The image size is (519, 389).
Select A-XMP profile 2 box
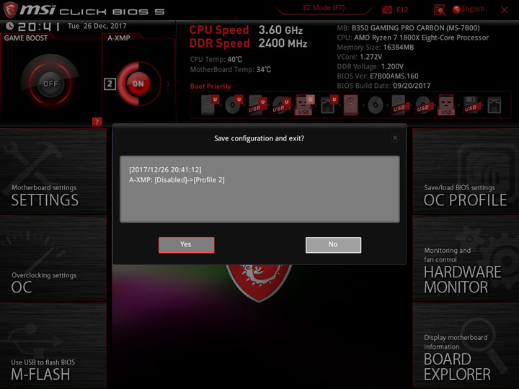[110, 84]
